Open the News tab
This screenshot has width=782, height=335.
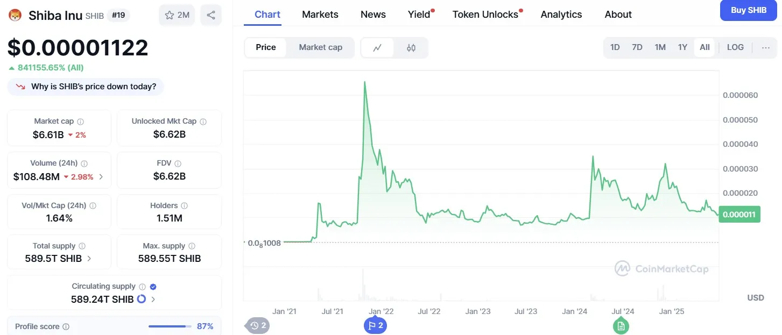[373, 14]
